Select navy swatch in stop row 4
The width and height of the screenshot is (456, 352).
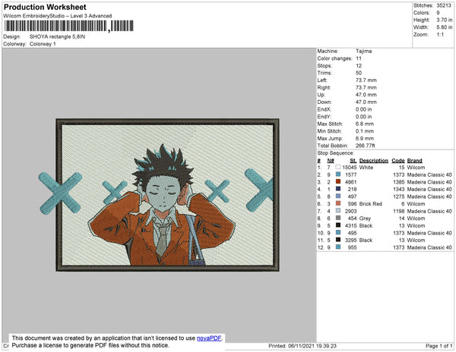(338, 189)
